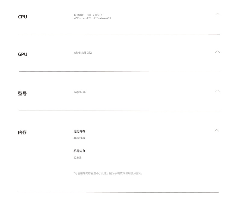Collapse the GPU section chevron
Viewport: 238px width, 198px height.
pos(217,52)
